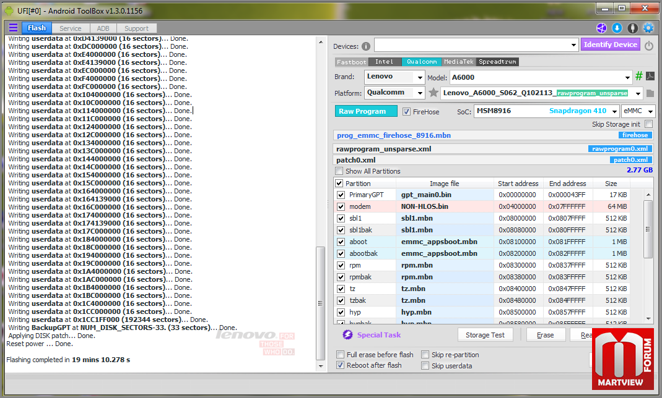Select the Qualcomm platform tab
This screenshot has height=398, width=662.
coord(422,62)
